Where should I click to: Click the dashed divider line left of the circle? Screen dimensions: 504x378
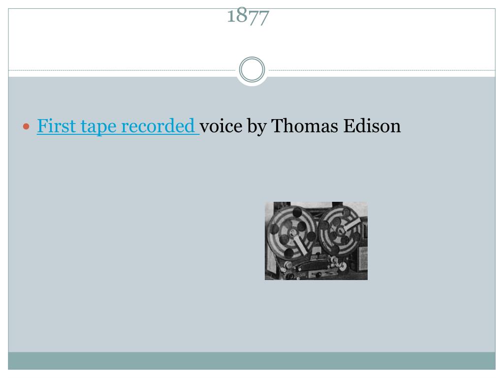click(122, 70)
